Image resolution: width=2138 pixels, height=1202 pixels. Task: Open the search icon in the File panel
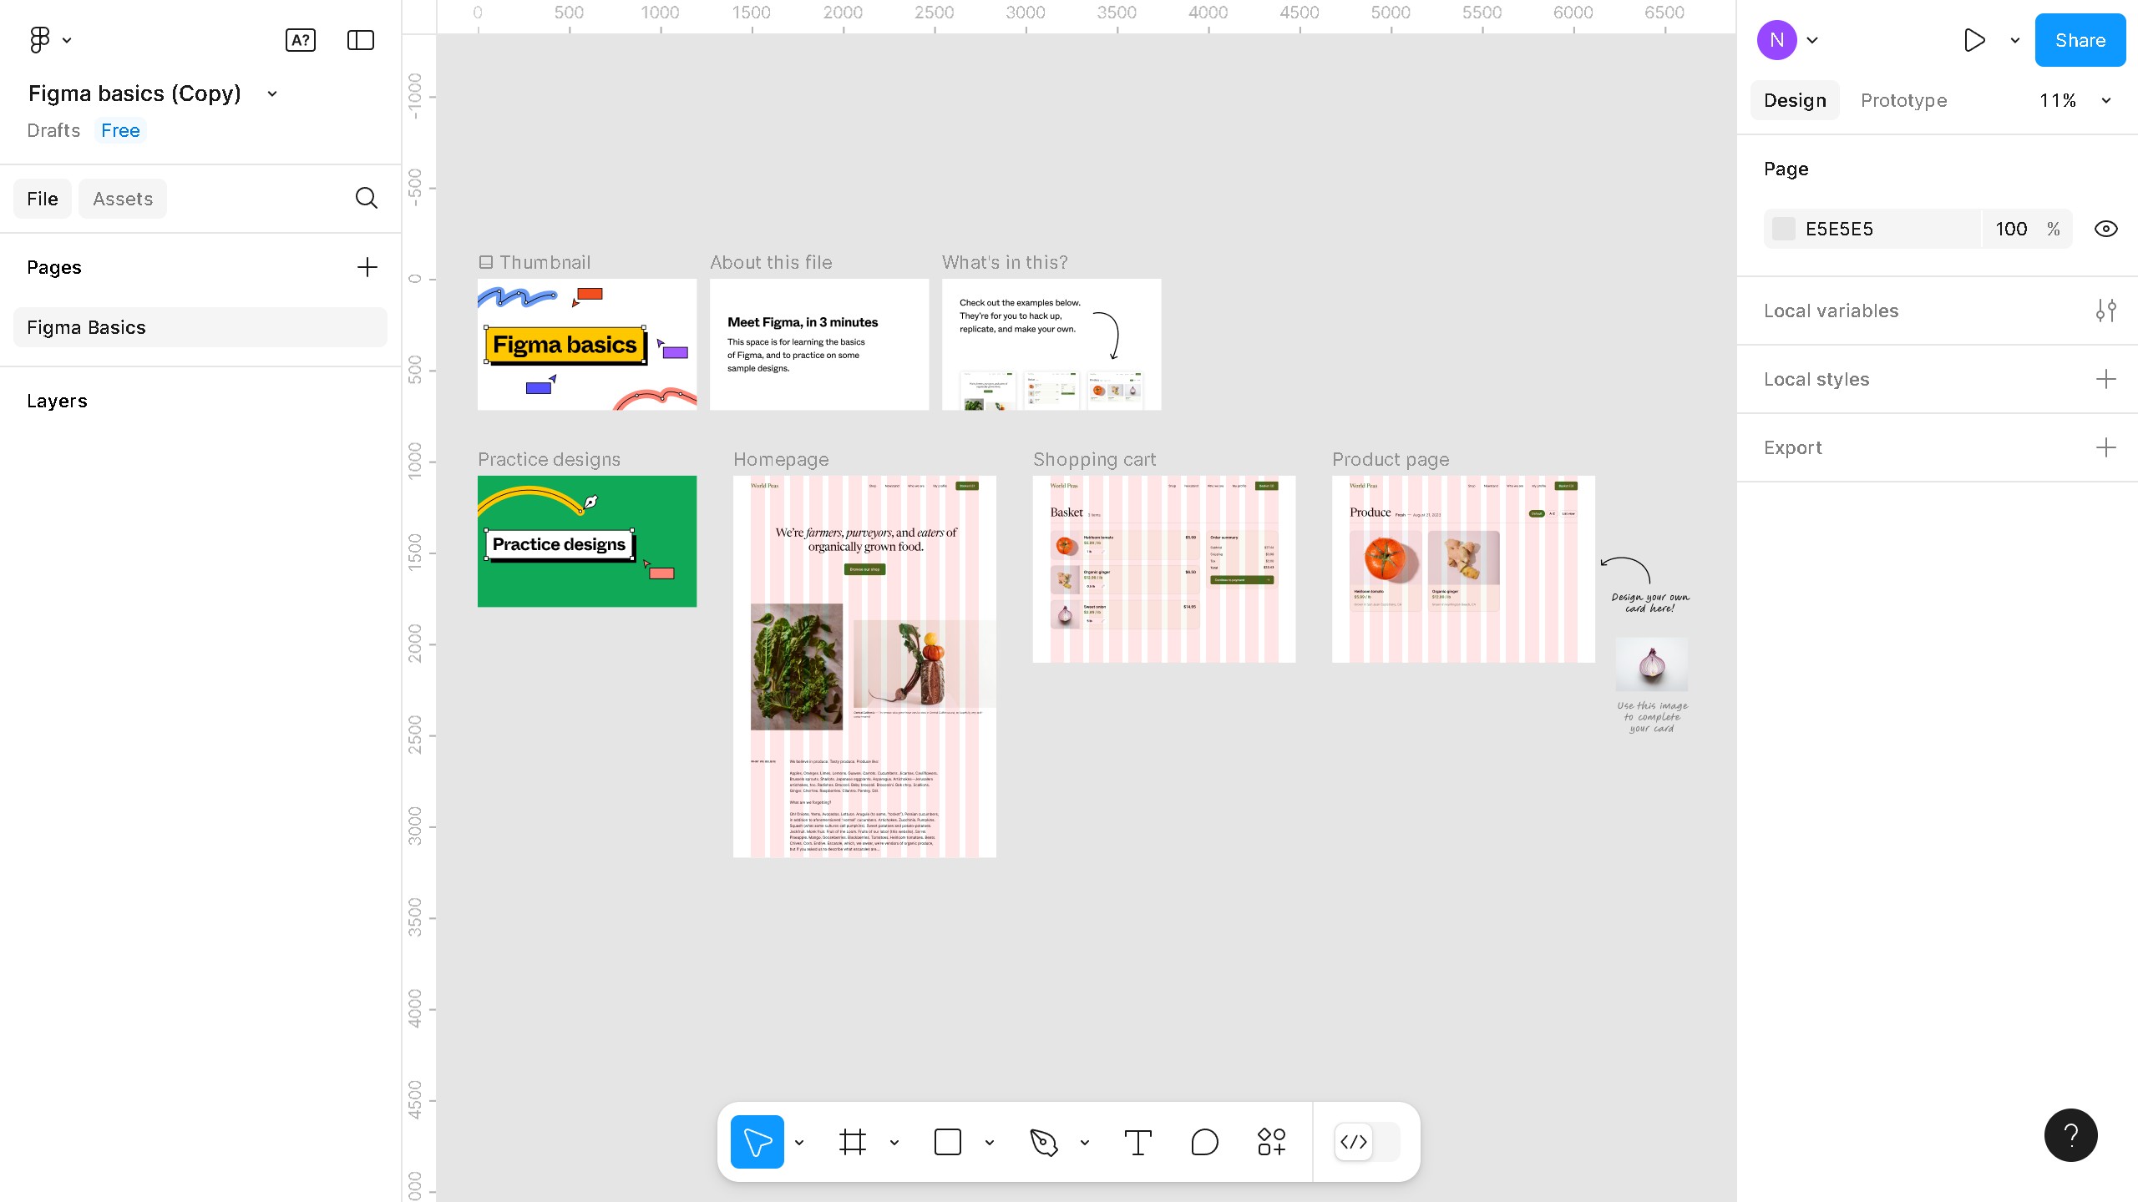(366, 199)
